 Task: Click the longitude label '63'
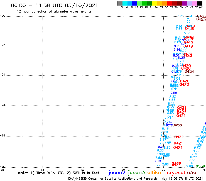click(x=43, y=170)
